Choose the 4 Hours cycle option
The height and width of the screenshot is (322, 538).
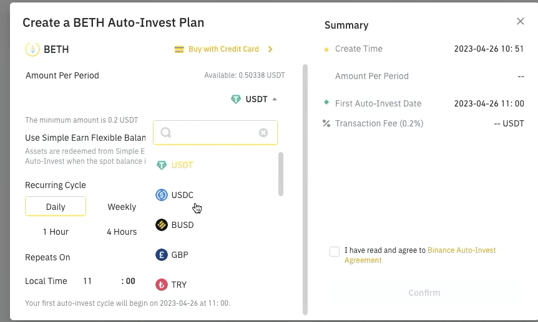point(122,232)
